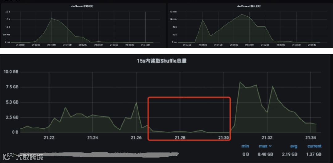Click the 1.5 s peak in 平均耗时 chart
Viewport: 333px width, 163px height.
(51, 19)
